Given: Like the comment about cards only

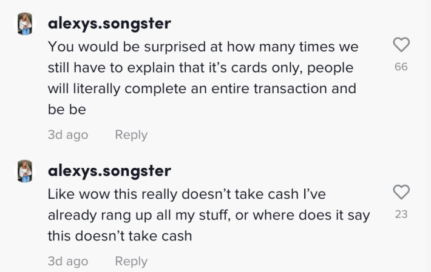Looking at the screenshot, I should [401, 45].
